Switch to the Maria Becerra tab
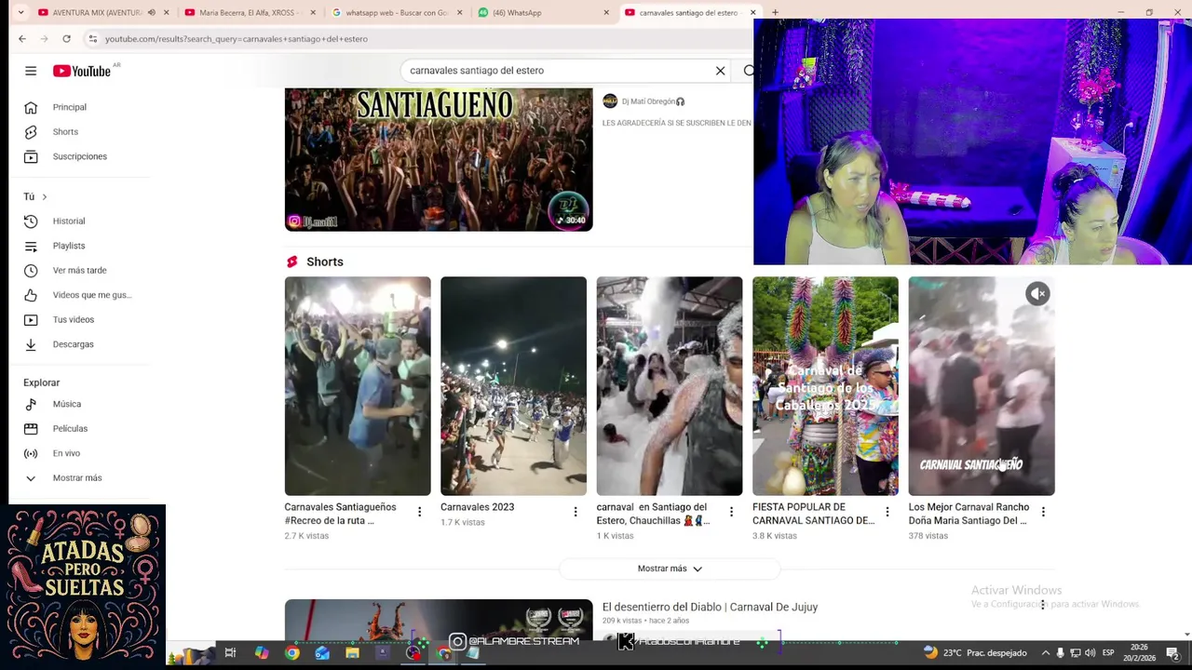 click(248, 13)
